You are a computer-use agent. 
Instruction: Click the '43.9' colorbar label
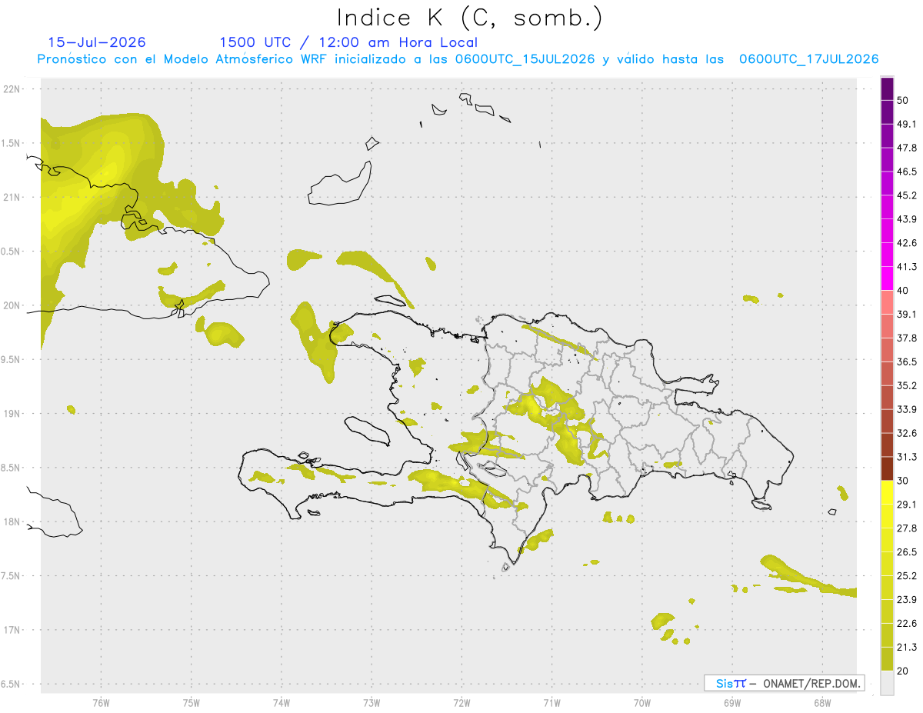click(x=907, y=219)
